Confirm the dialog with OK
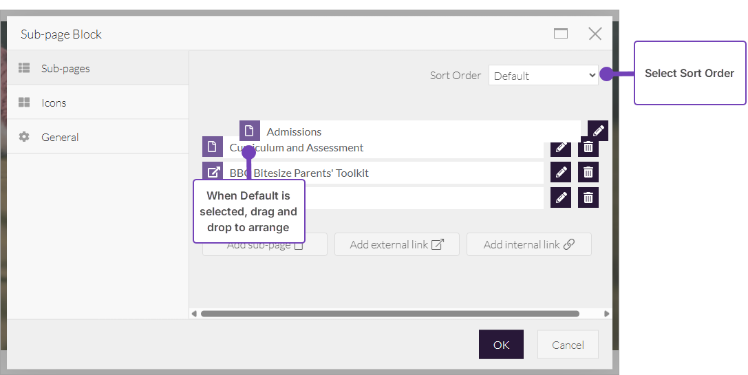Viewport: 748px width, 375px height. tap(501, 345)
